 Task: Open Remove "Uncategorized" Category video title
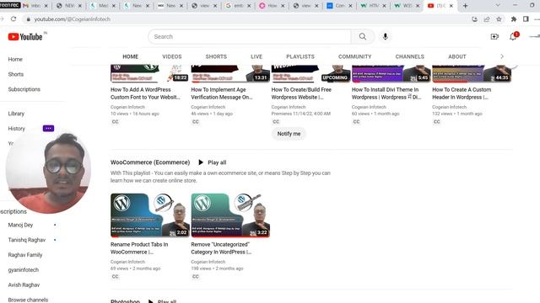pyautogui.click(x=221, y=248)
